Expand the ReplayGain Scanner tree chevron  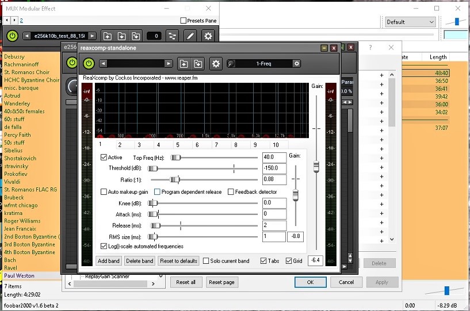click(161, 277)
